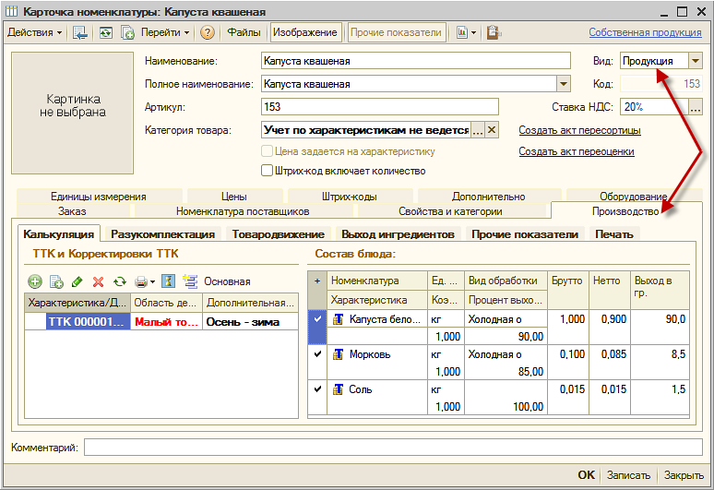714x490 pixels.
Task: Edit selected TTK with green pencil icon
Action: click(x=77, y=281)
